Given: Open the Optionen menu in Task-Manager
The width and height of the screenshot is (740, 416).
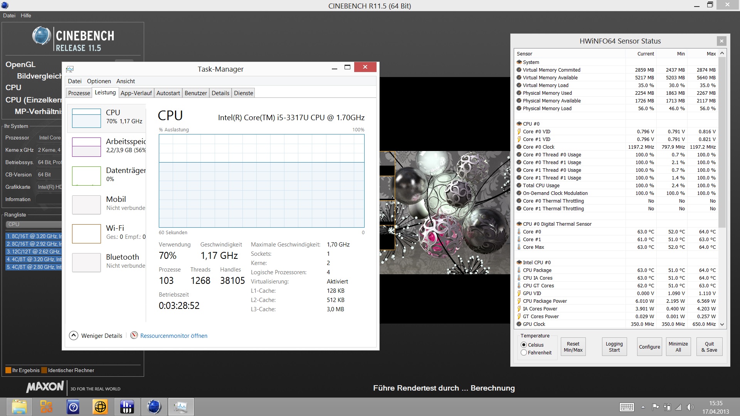Looking at the screenshot, I should [x=99, y=81].
